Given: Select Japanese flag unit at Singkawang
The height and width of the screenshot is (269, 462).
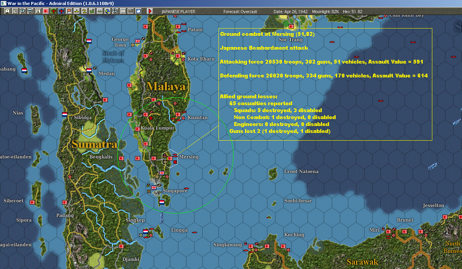Looking at the screenshot, I should pyautogui.click(x=251, y=246).
